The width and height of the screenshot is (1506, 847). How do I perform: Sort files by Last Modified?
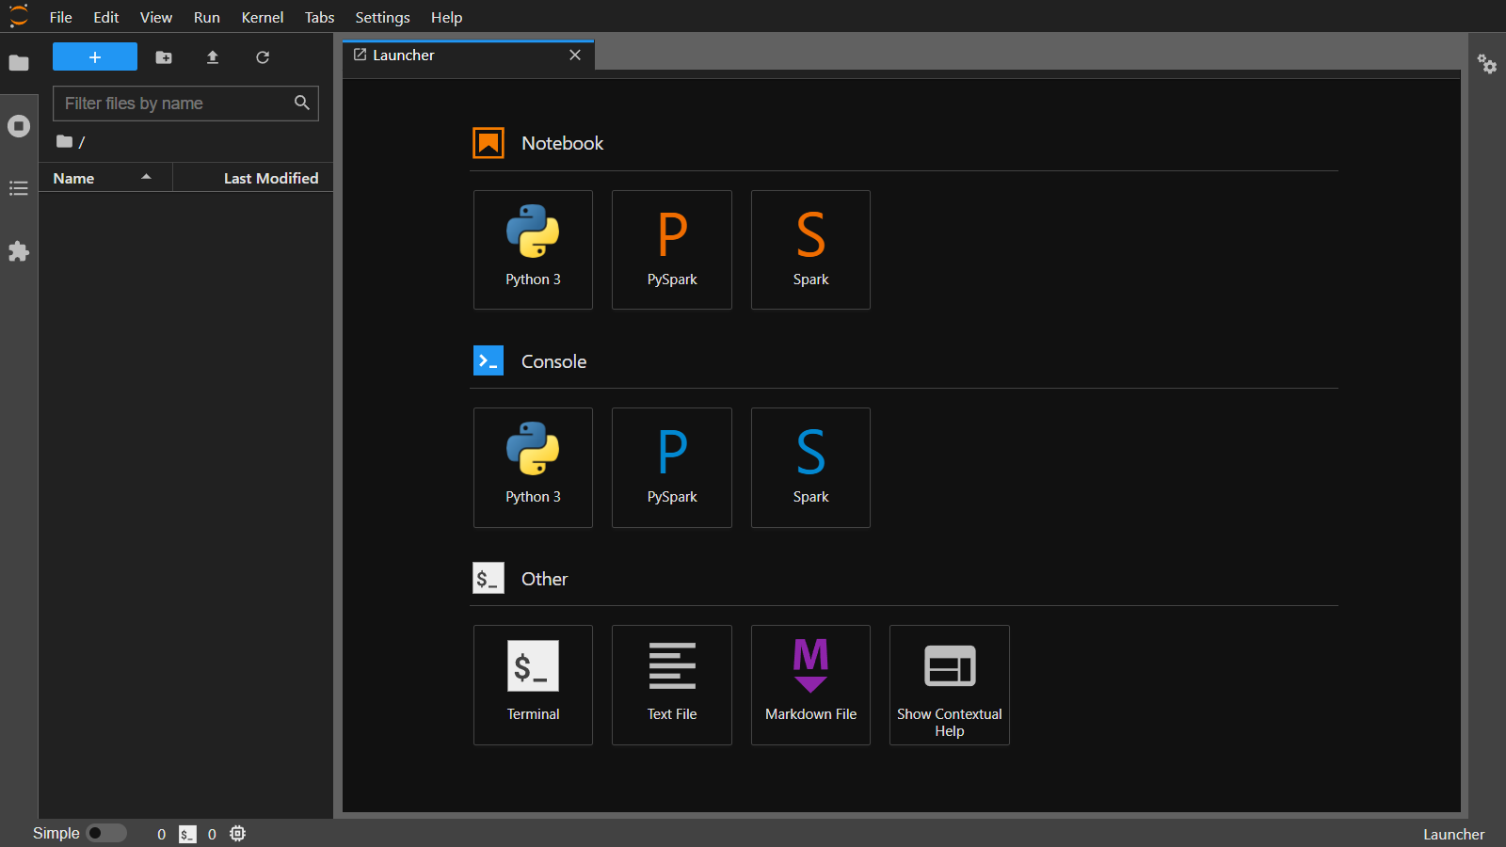coord(270,178)
